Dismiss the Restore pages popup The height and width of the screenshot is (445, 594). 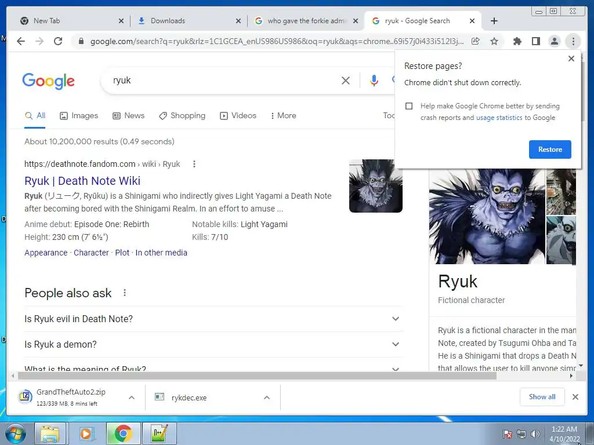click(571, 59)
